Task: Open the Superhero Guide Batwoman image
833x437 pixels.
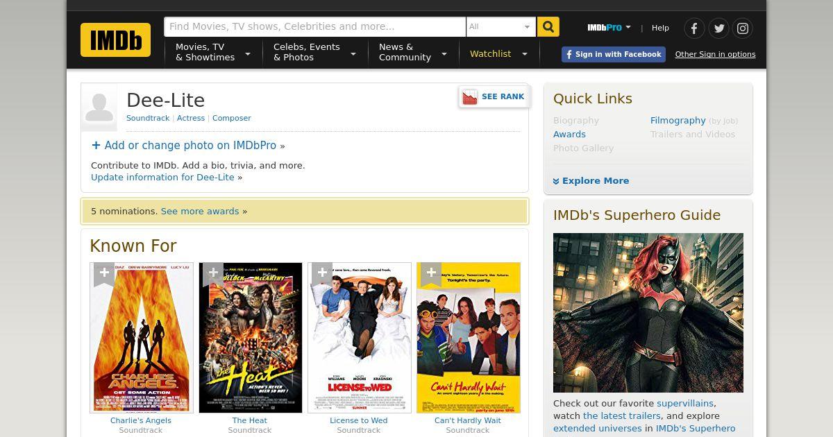Action: click(648, 313)
